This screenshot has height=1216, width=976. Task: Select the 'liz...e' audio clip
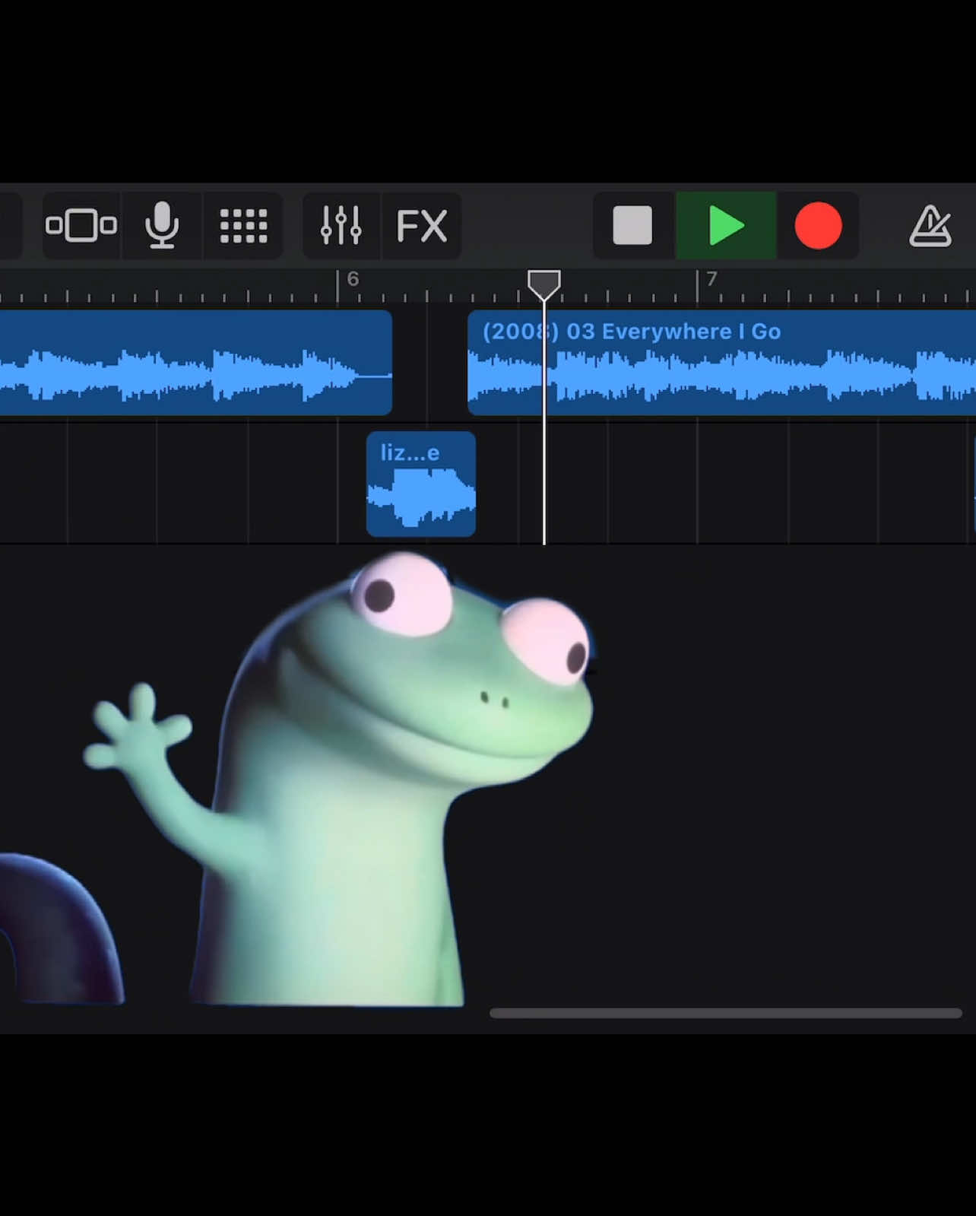[x=421, y=484]
